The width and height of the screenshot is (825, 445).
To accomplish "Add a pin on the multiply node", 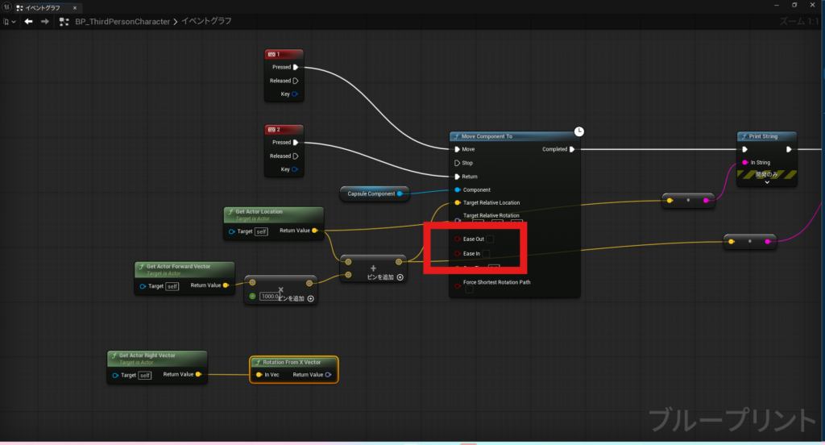I will point(310,298).
